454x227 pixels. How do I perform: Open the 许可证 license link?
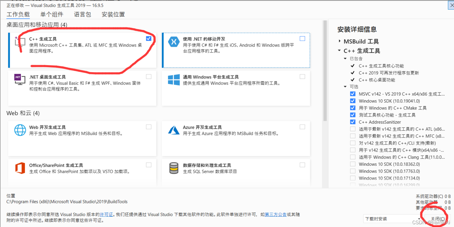coord(106,214)
